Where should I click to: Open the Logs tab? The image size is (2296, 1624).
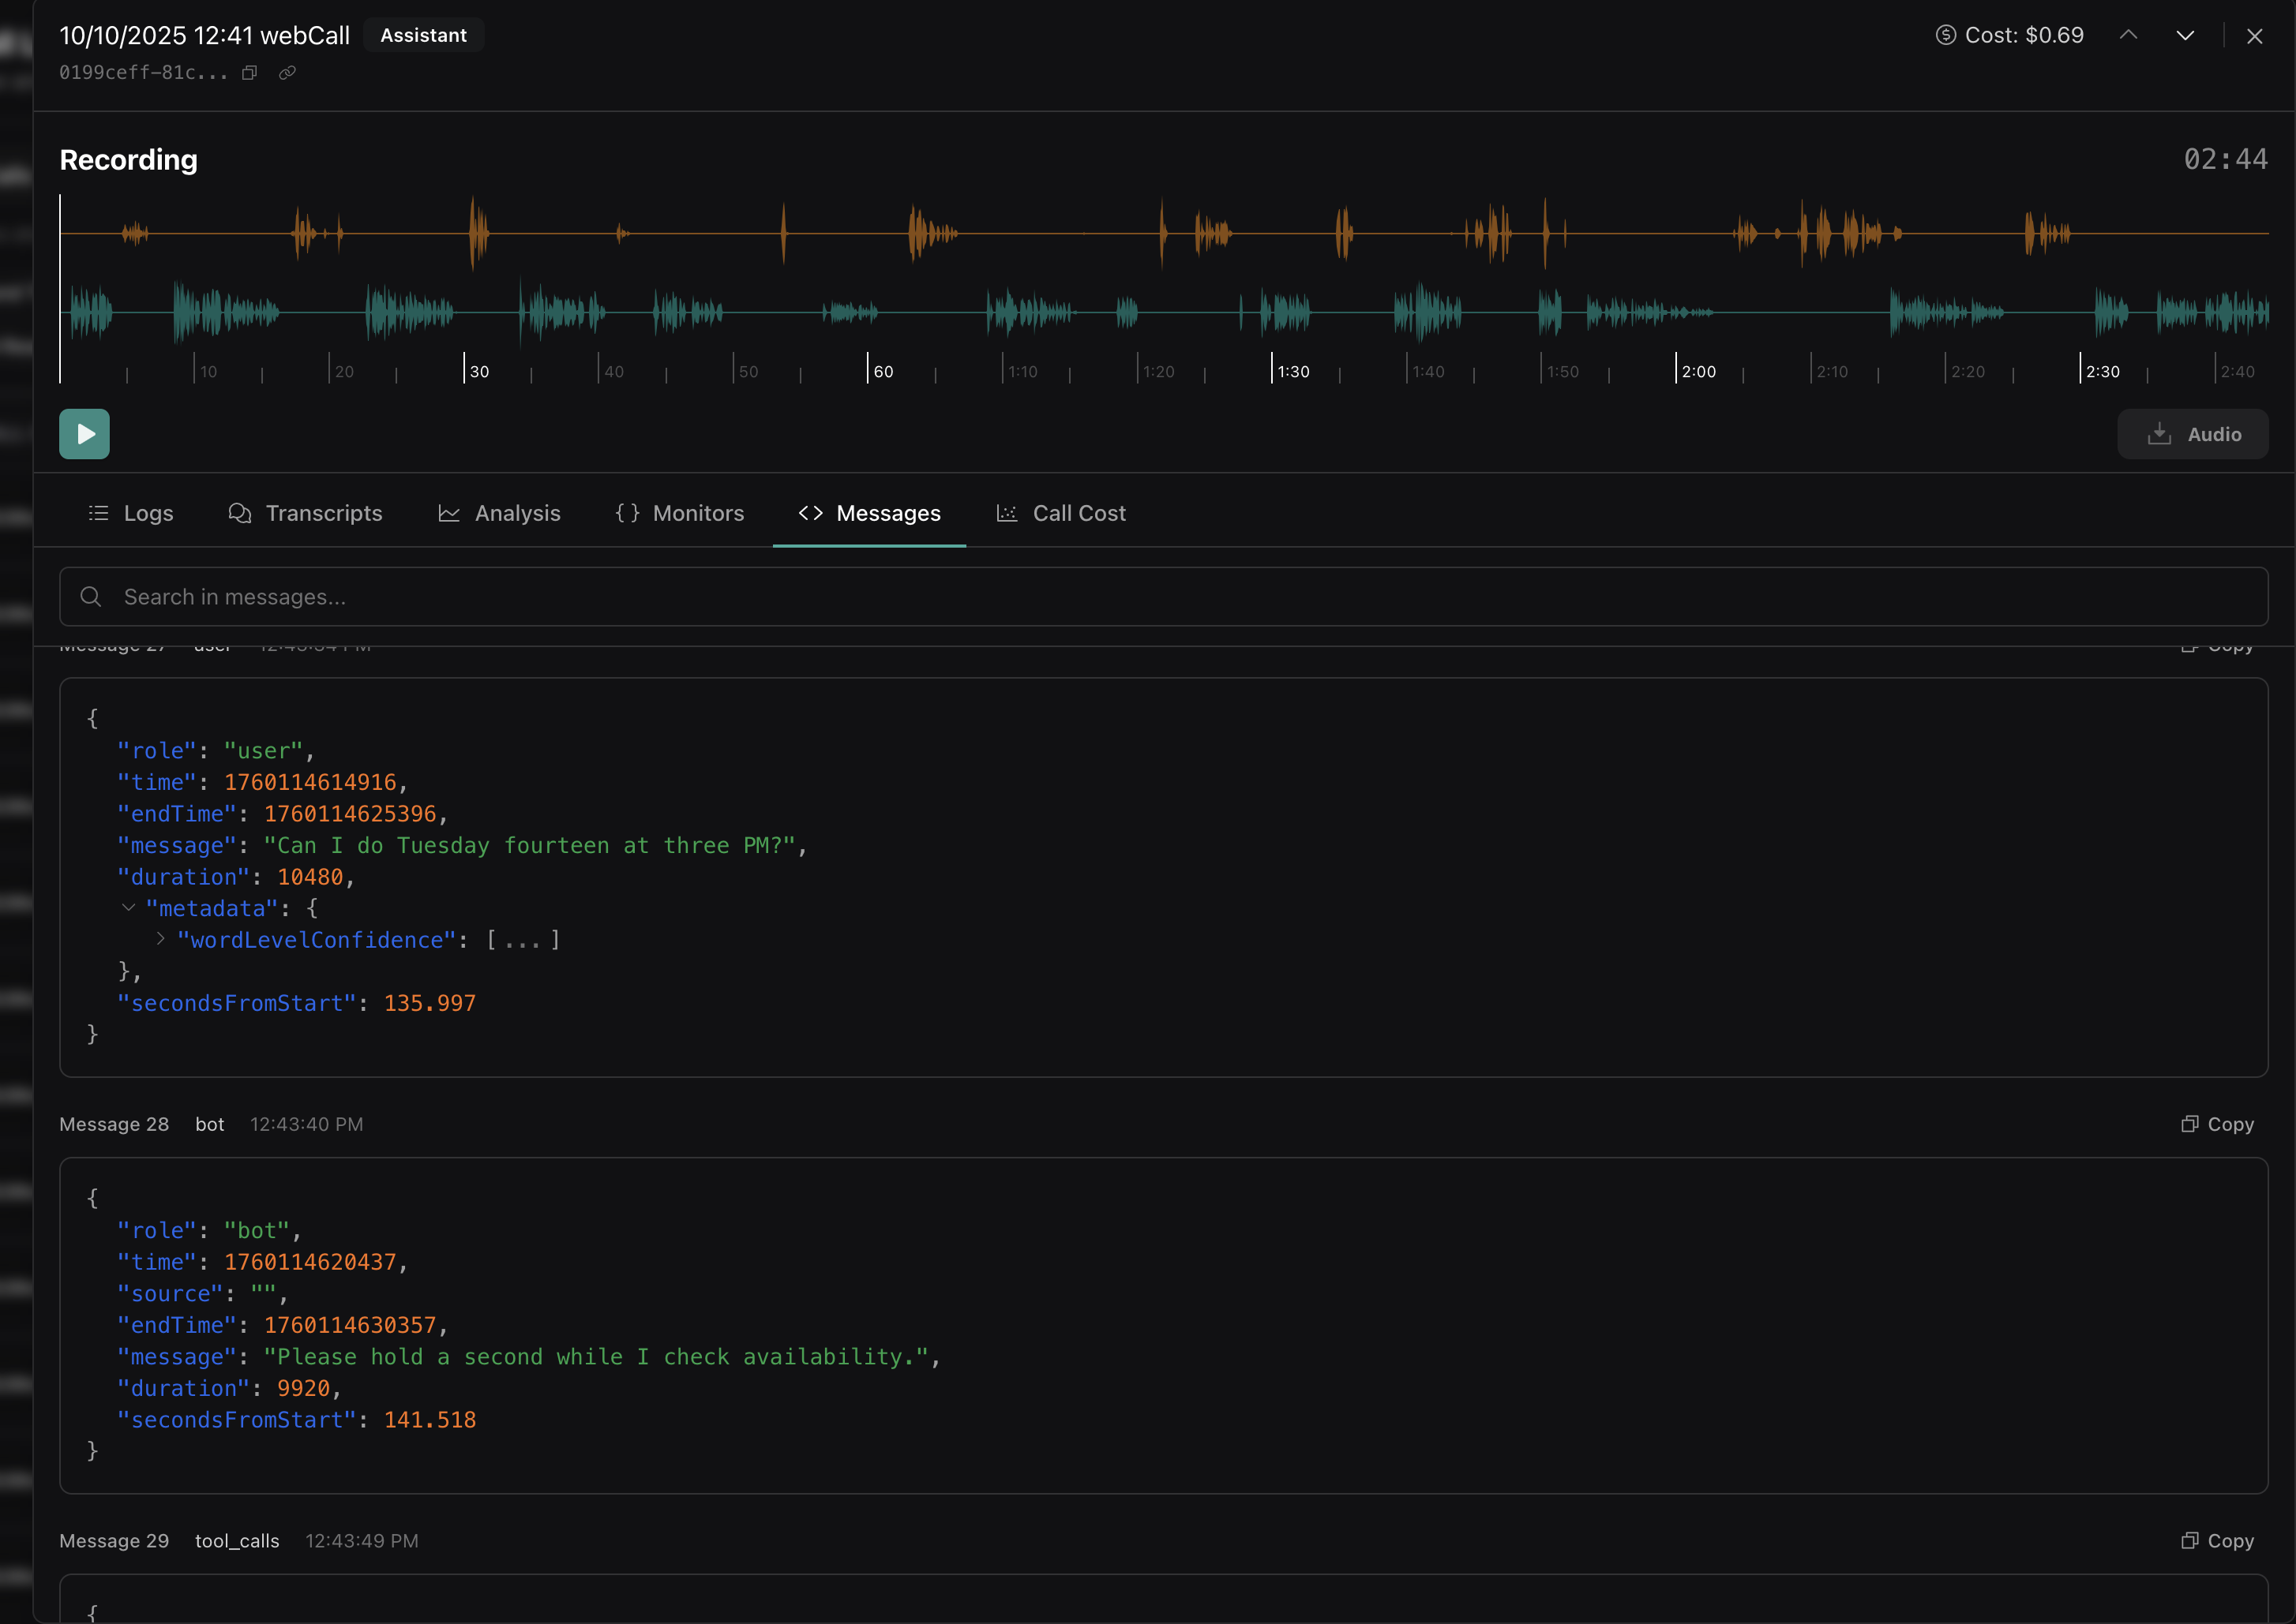131,513
